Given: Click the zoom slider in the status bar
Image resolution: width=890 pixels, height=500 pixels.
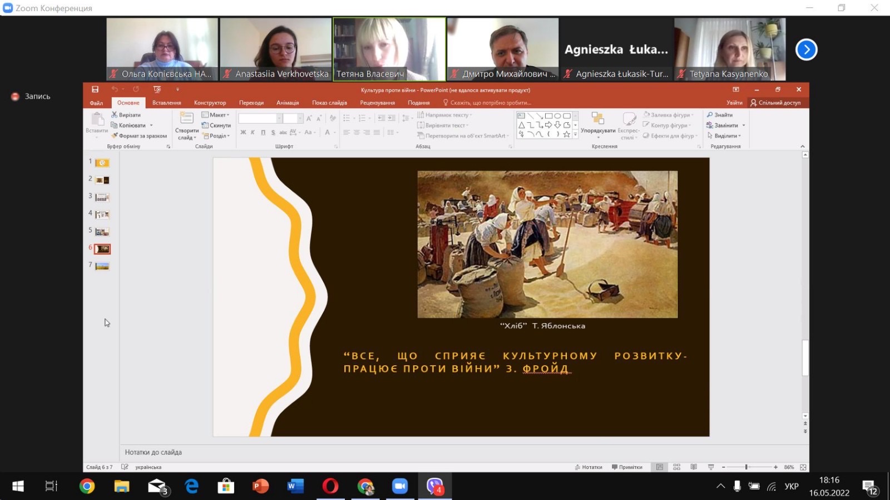Looking at the screenshot, I should [x=749, y=467].
